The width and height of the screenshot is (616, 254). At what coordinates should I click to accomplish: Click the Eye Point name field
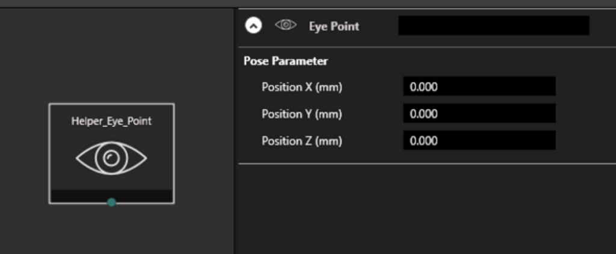(x=494, y=25)
